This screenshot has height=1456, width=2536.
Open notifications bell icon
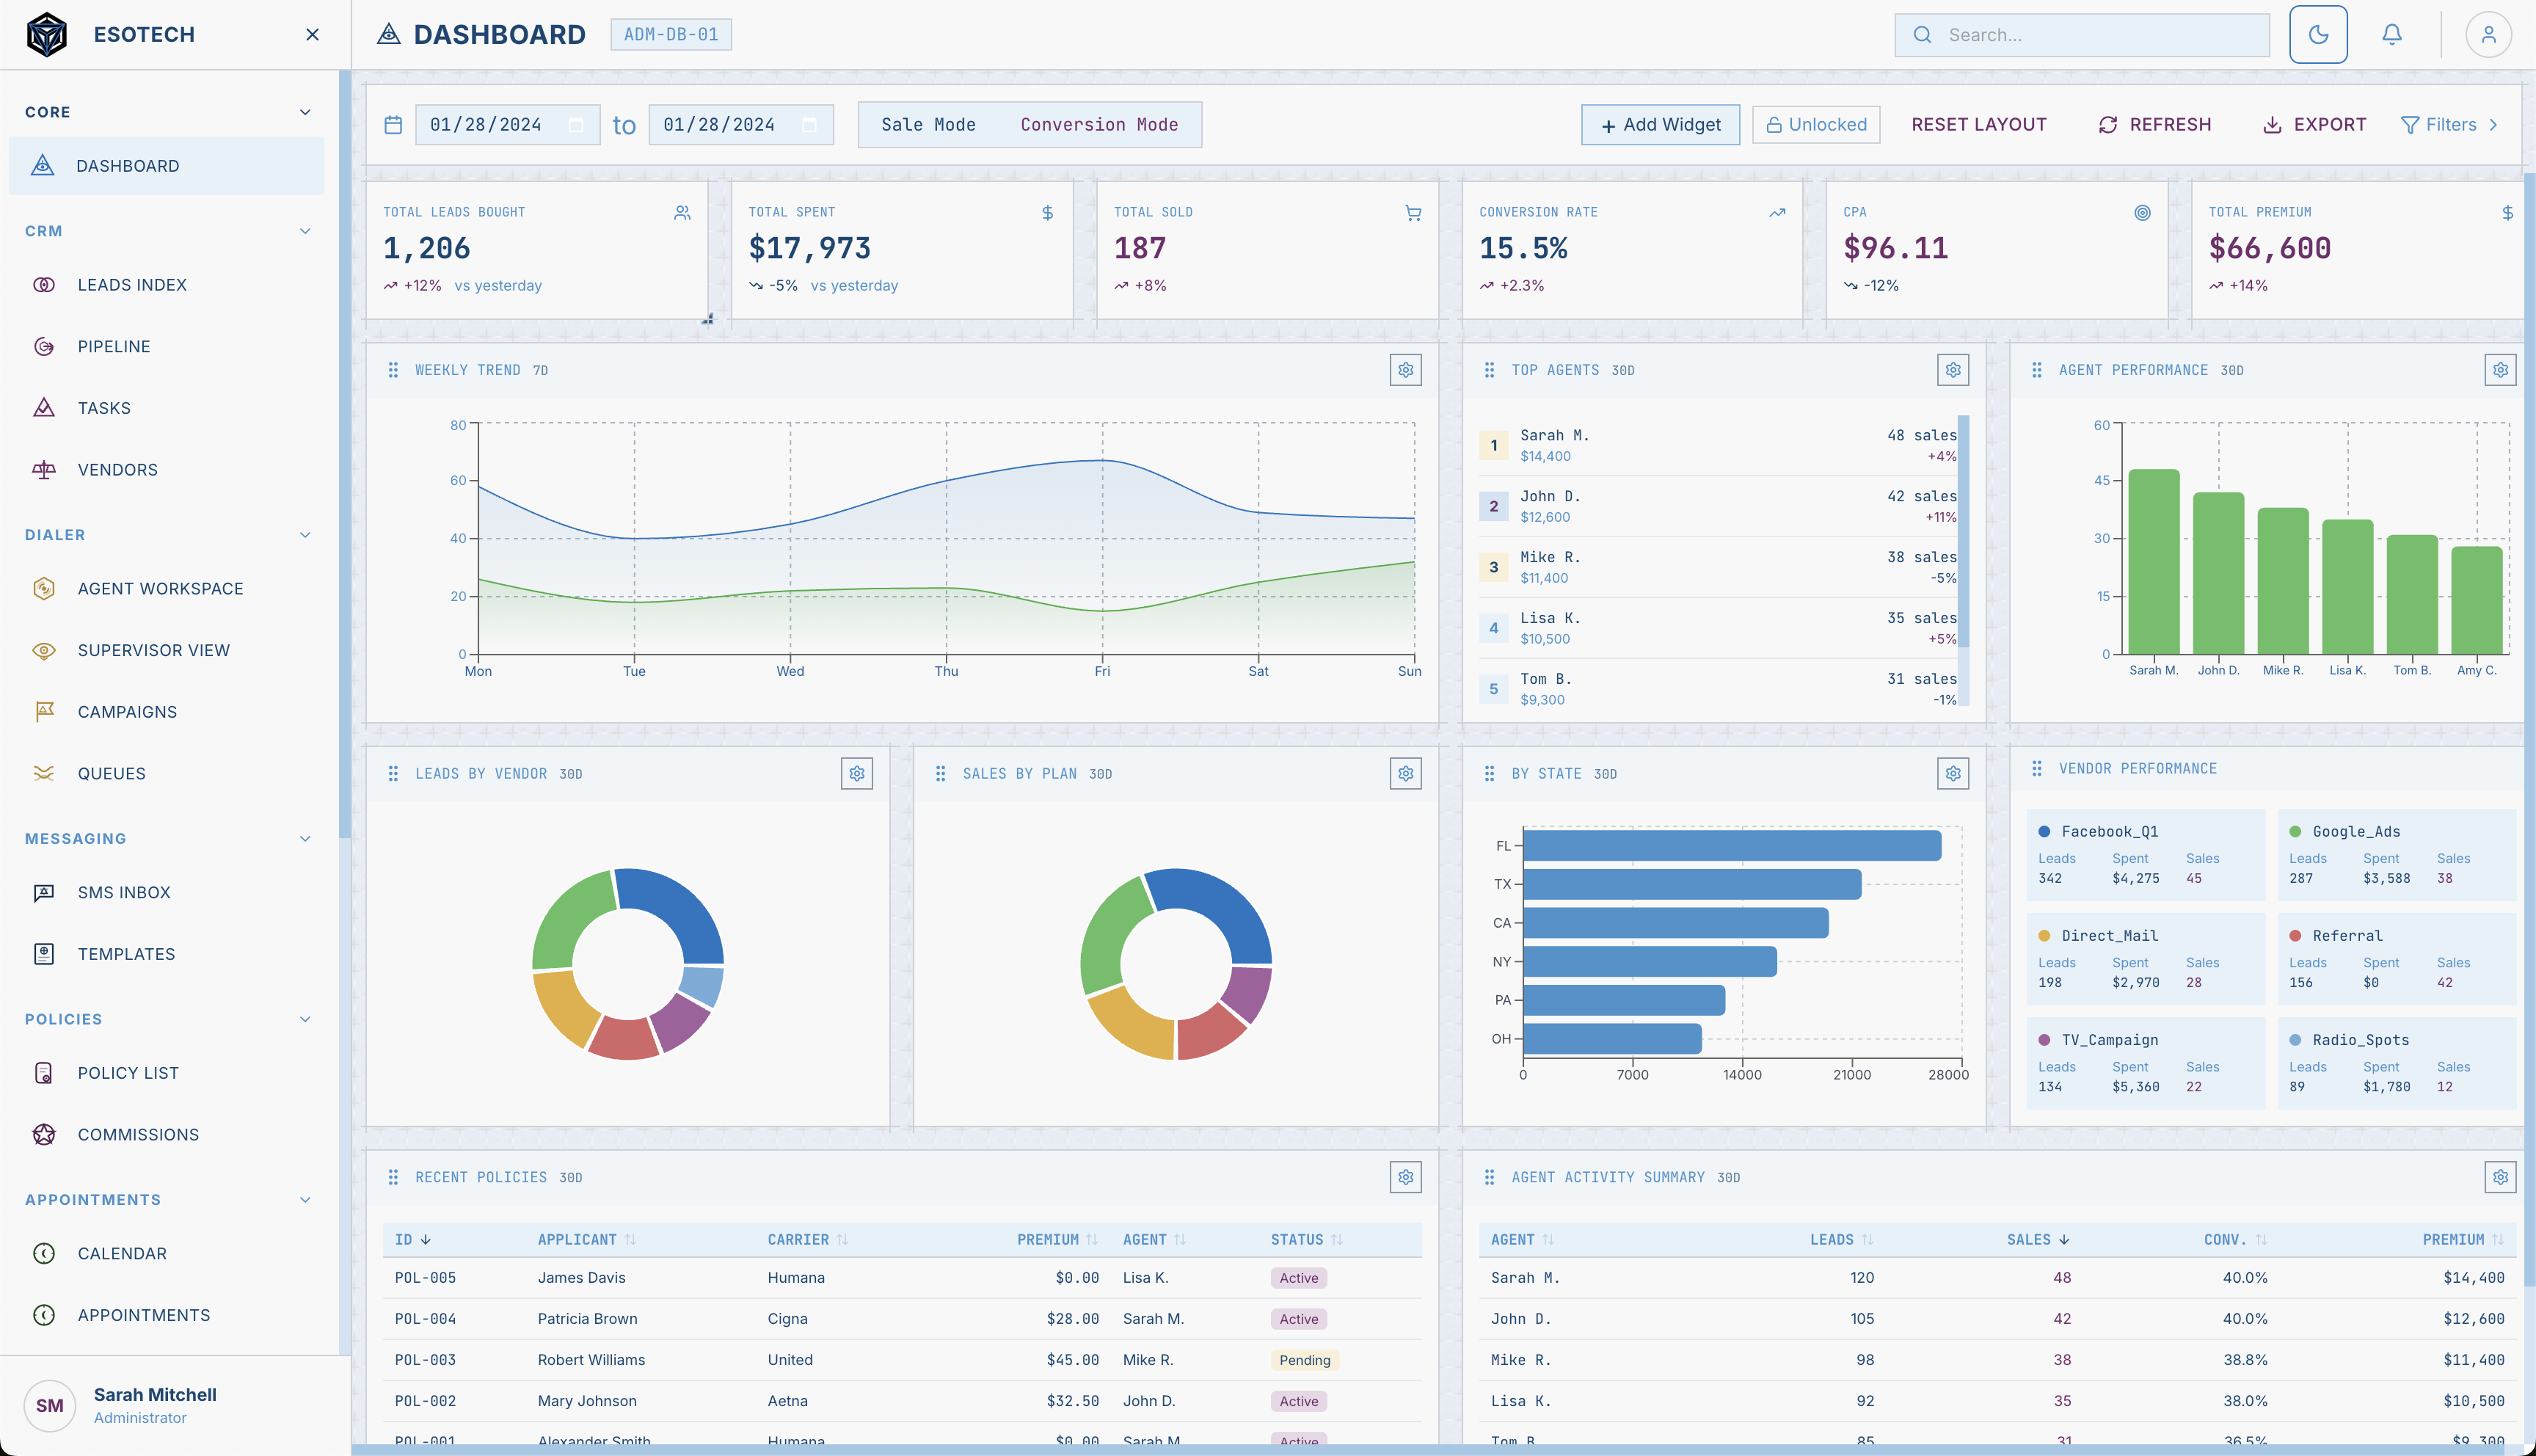pyautogui.click(x=2392, y=35)
